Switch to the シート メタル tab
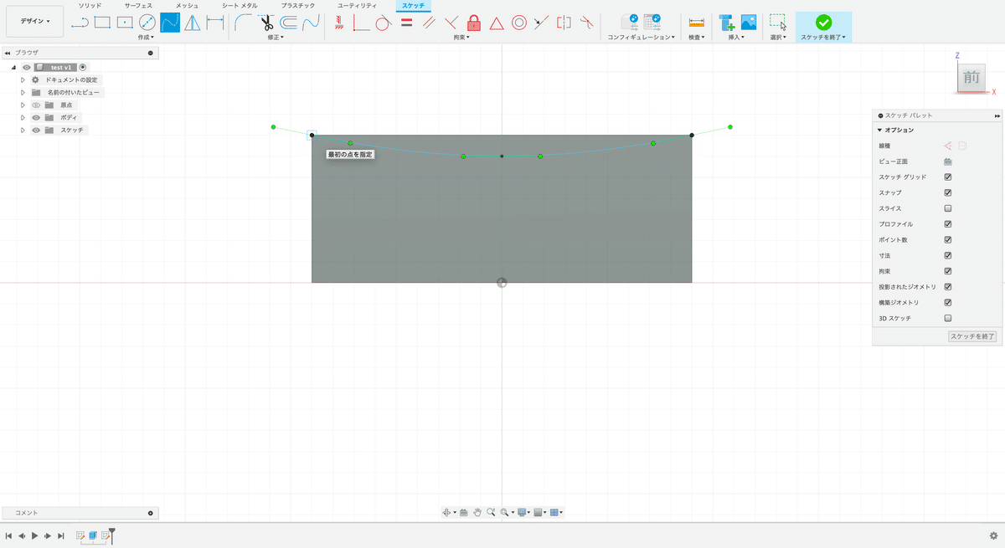Screen dimensions: 1005x548 pyautogui.click(x=240, y=6)
